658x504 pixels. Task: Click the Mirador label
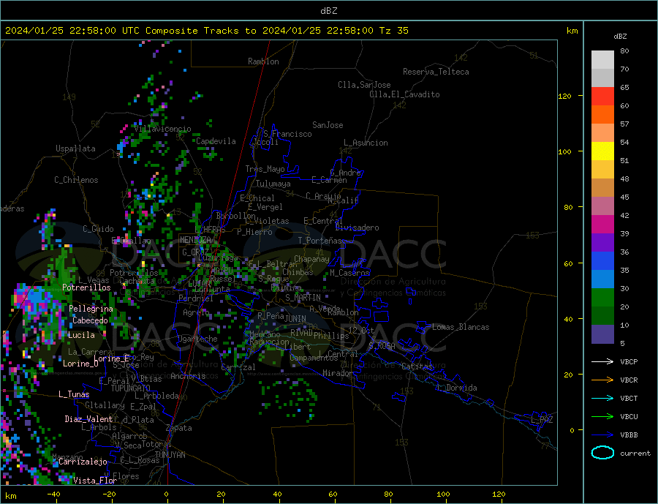338,373
